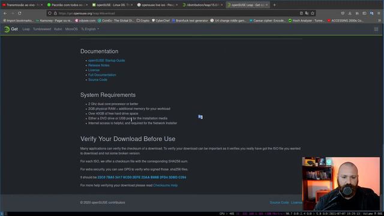Viewport: 384px width, 216px height.
Task: Open the Release Notes link
Action: (x=98, y=65)
